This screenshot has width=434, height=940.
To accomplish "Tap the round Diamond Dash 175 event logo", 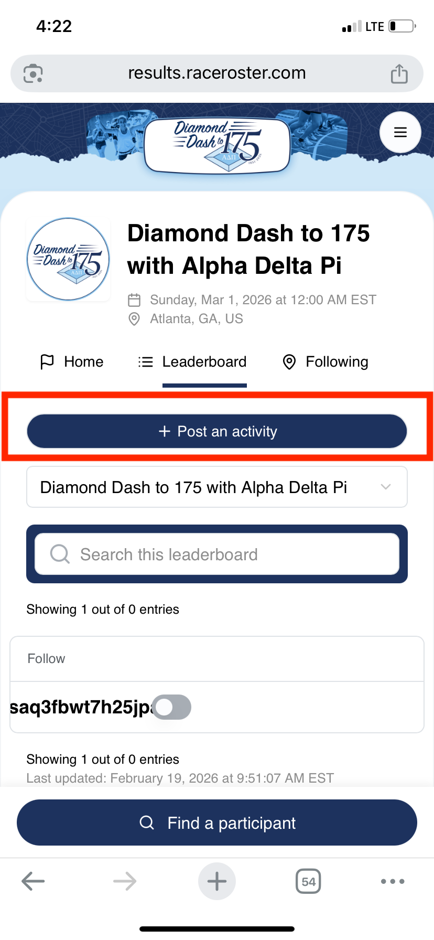I will pyautogui.click(x=68, y=259).
